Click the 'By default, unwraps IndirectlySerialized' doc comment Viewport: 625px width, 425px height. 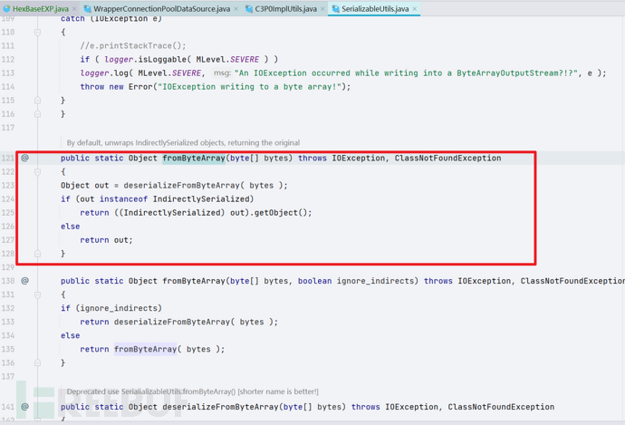183,143
